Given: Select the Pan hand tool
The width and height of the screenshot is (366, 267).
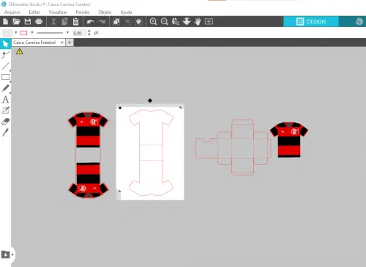Looking at the screenshot, I should click(x=198, y=22).
